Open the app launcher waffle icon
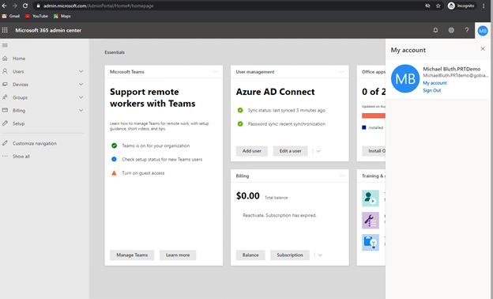Image resolution: width=493 pixels, height=299 pixels. coord(5,30)
